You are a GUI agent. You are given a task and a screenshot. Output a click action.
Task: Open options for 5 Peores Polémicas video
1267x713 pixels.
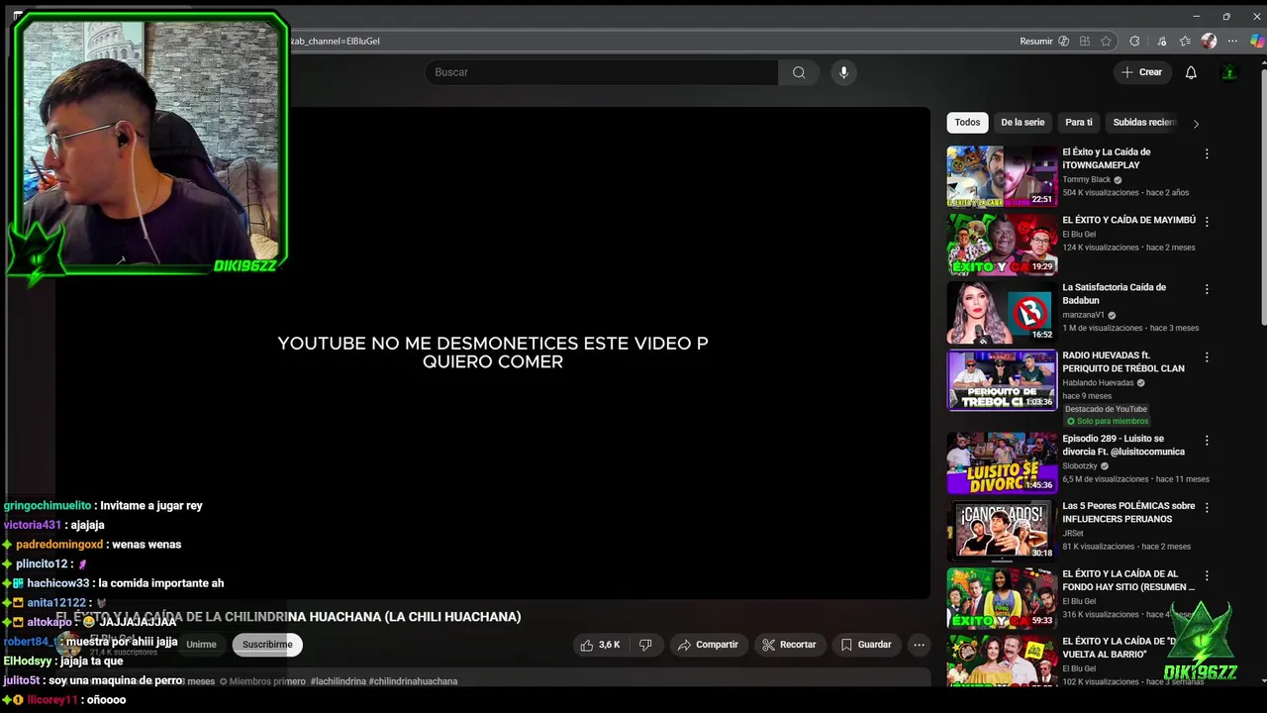tap(1206, 507)
